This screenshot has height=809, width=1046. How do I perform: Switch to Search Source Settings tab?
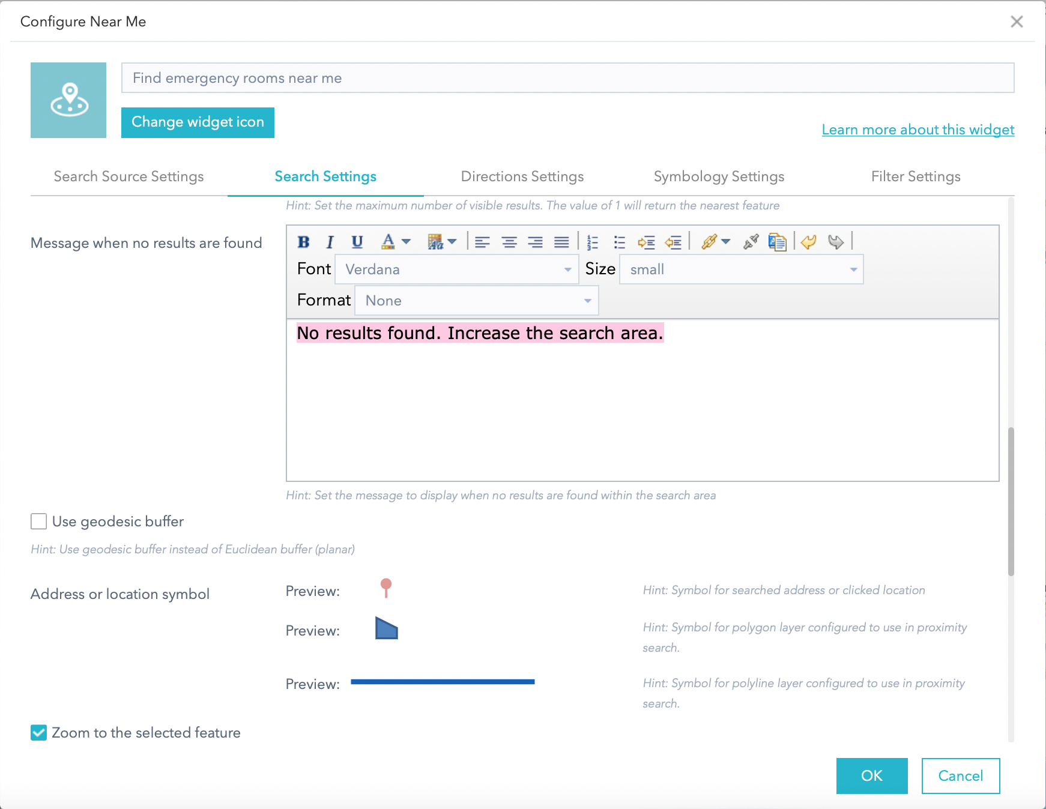click(129, 176)
